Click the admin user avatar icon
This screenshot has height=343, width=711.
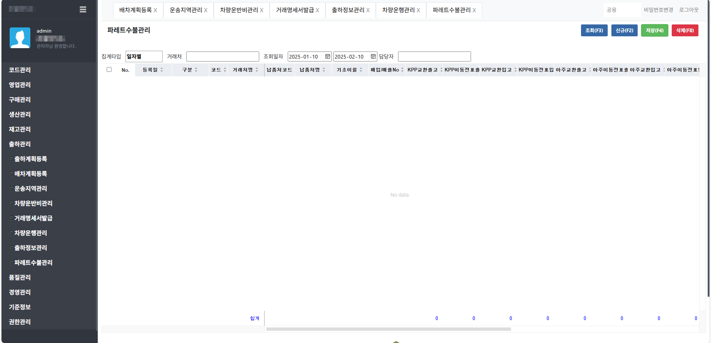[20, 38]
